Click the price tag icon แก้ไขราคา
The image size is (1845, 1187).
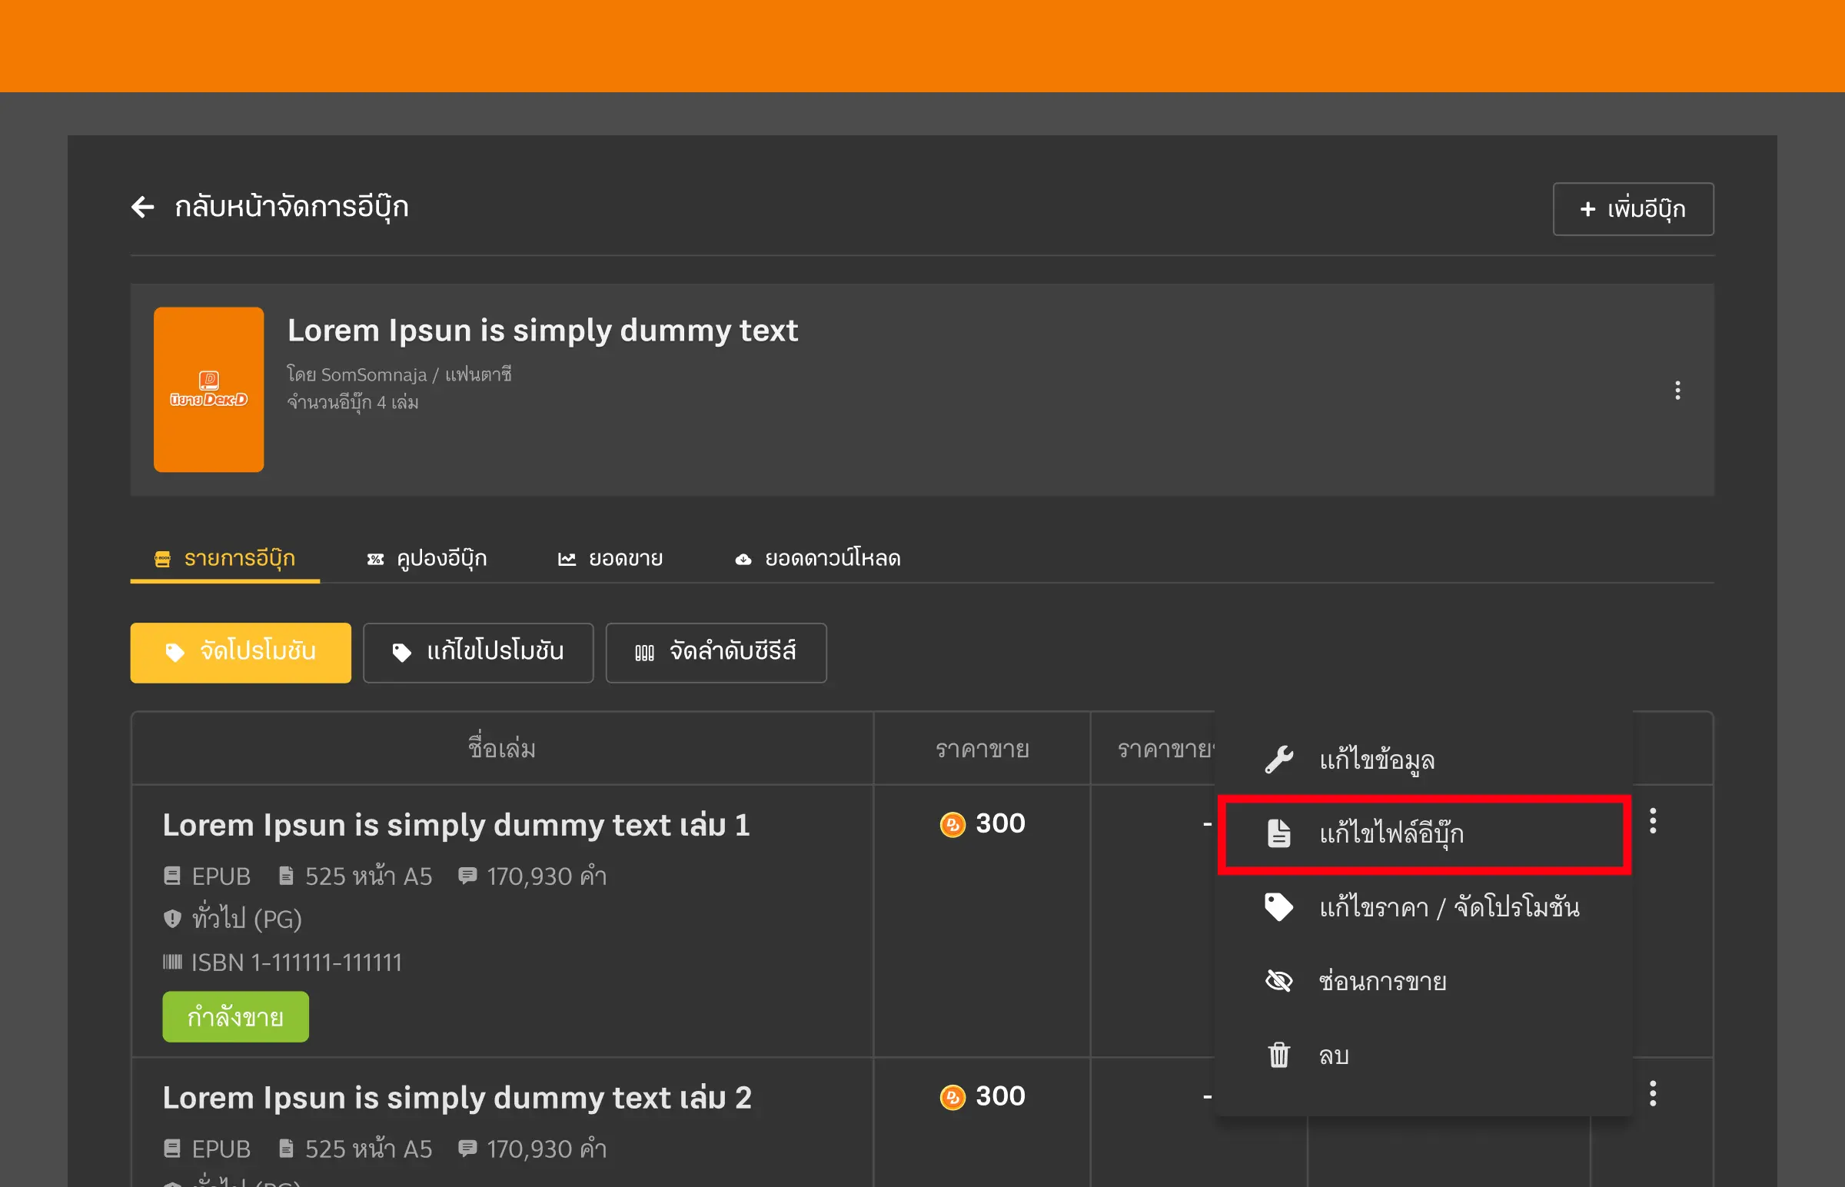(x=1278, y=907)
